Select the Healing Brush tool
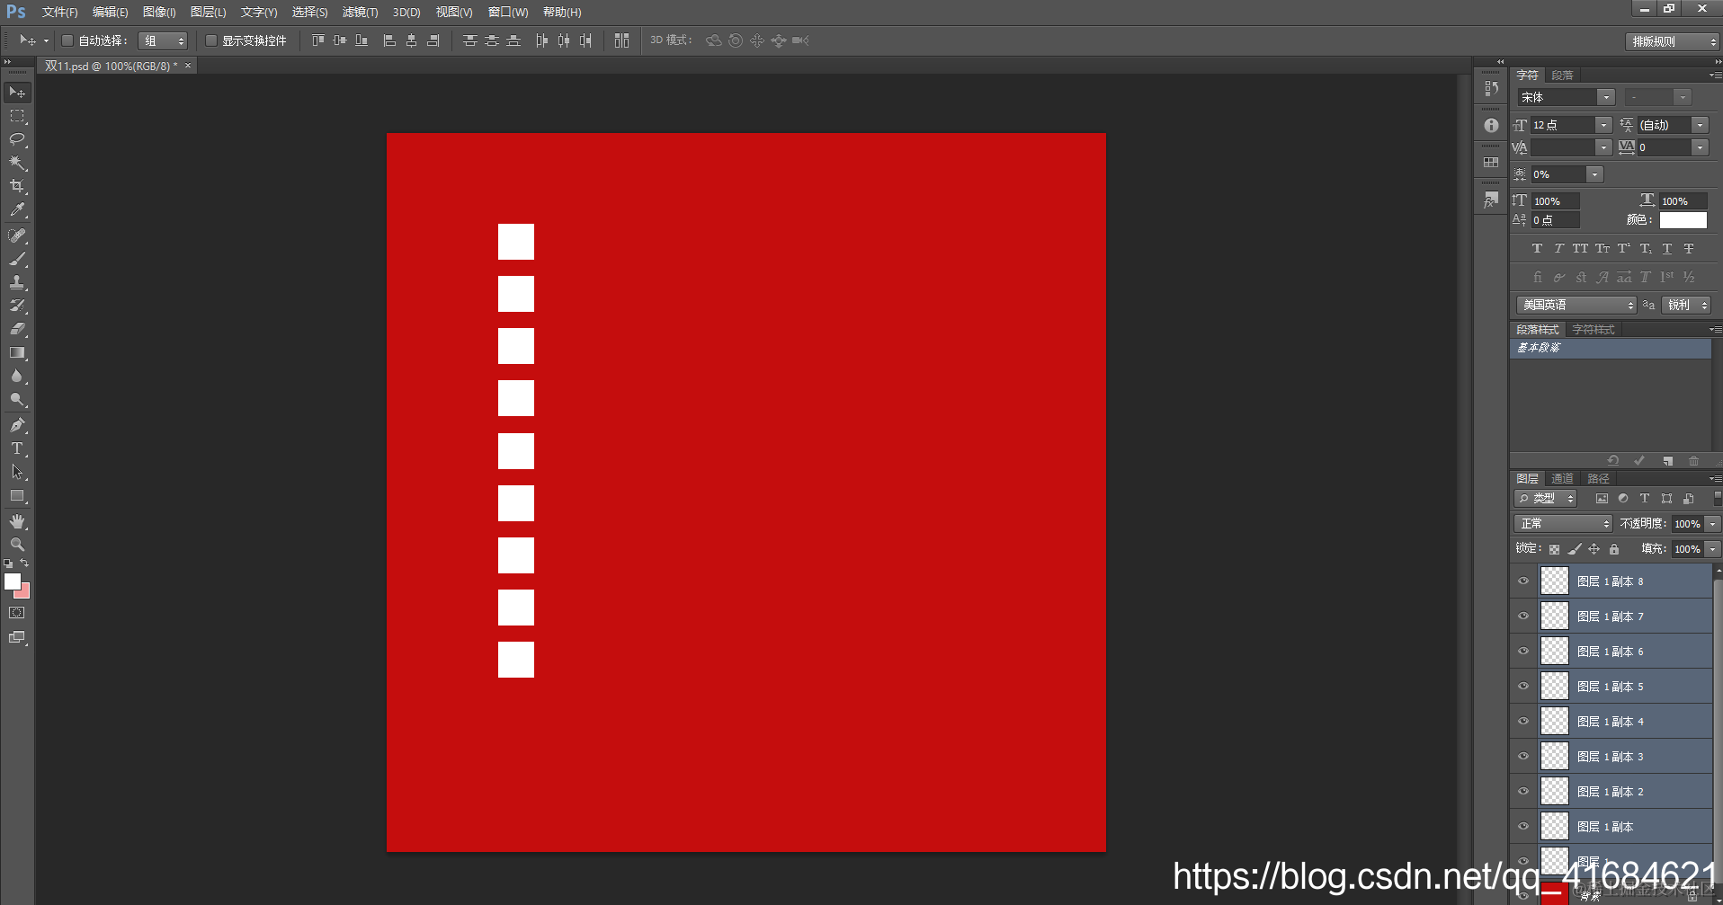Viewport: 1723px width, 905px height. 17,235
